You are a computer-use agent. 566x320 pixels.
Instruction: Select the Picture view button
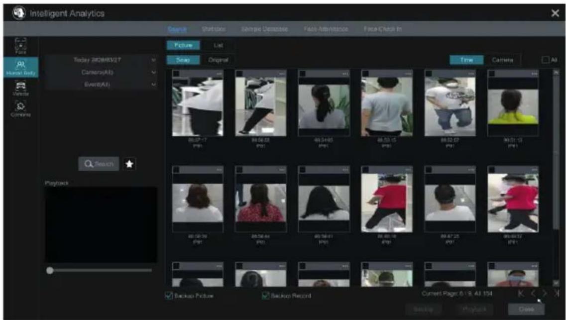pos(183,45)
